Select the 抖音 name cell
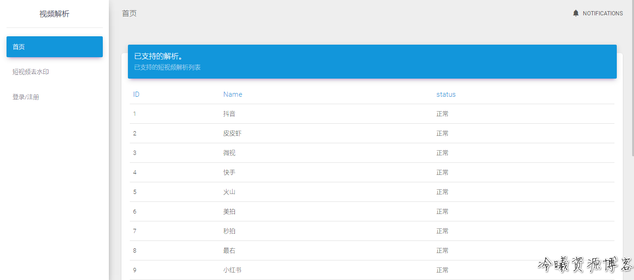 coord(229,114)
